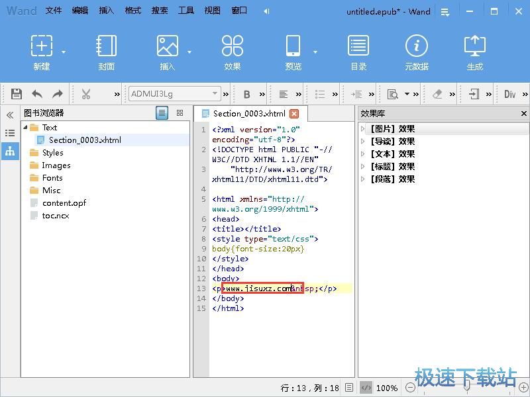
Task: Open 元数据 (Metadata) info icon
Action: (417, 52)
